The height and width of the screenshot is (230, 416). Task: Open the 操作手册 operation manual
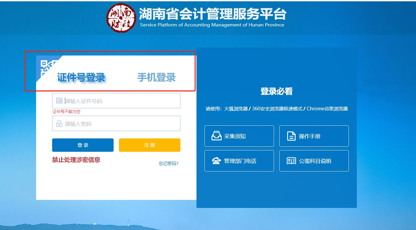(314, 136)
